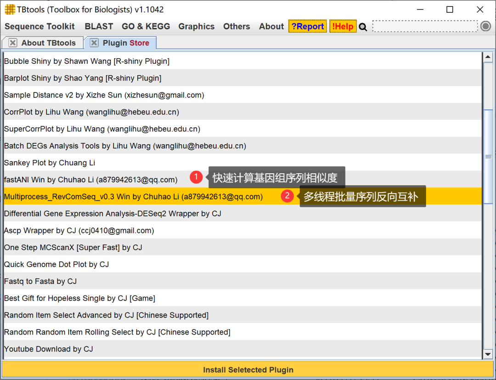Open the Sequence Toolkit menu
496x380 pixels.
click(x=39, y=27)
